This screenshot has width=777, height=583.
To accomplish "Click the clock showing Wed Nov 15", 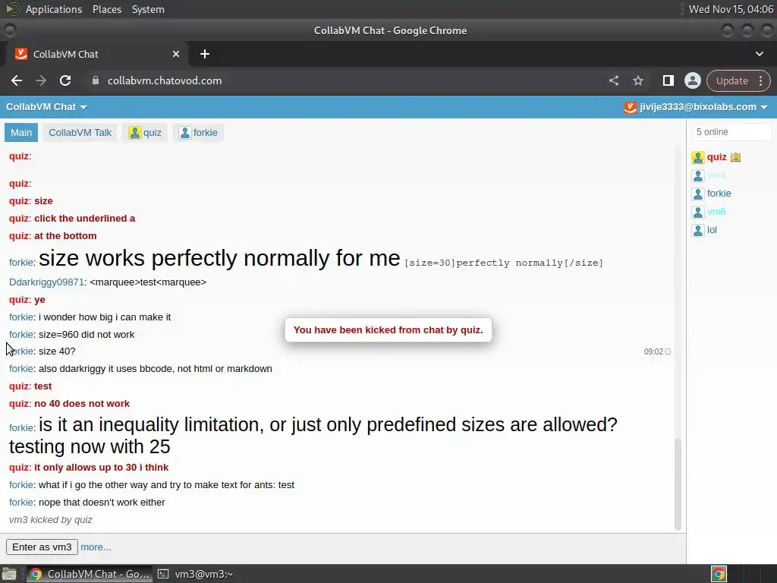I will [x=731, y=9].
